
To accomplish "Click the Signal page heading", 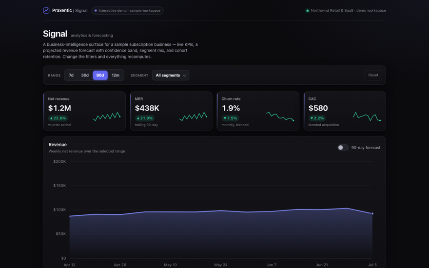I will (55, 34).
